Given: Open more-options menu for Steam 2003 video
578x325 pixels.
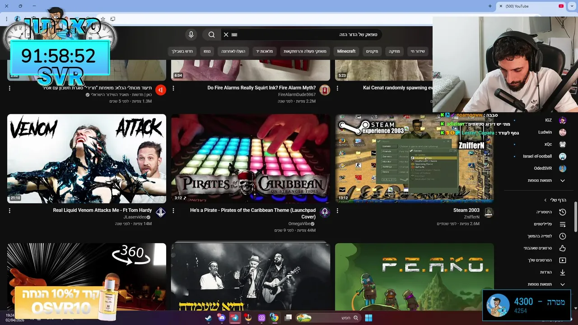Looking at the screenshot, I should pyautogui.click(x=337, y=211).
